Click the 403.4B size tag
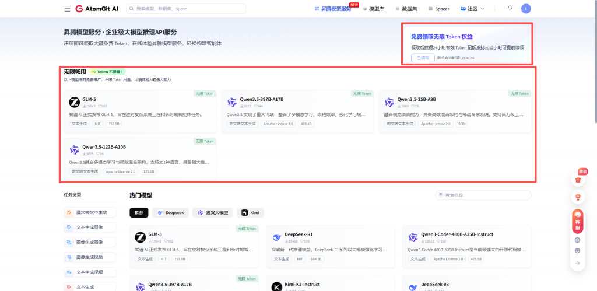 [306, 124]
